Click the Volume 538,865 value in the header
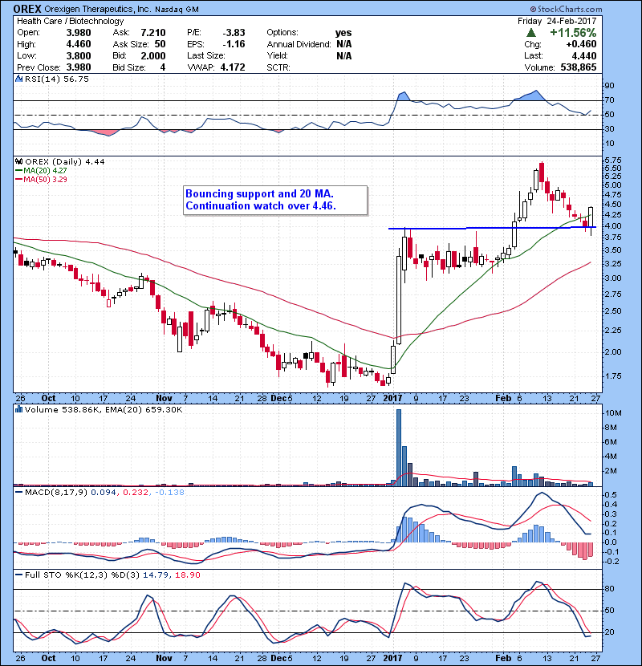 click(x=579, y=67)
